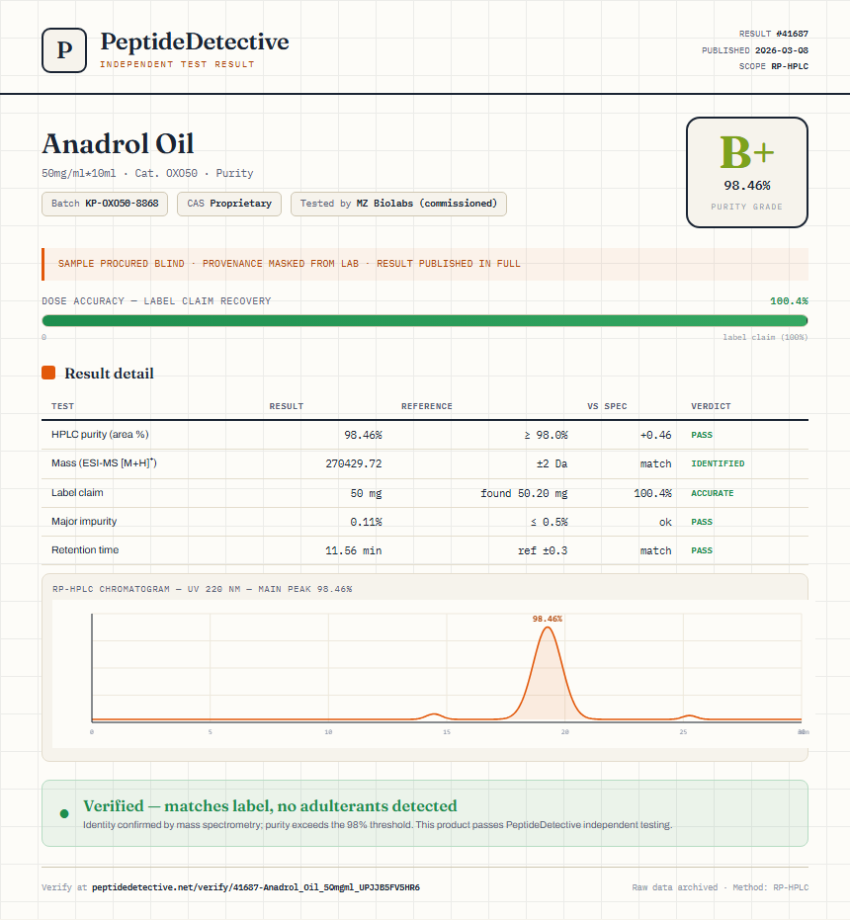Click the small chromatogram peak near 25 min
The height and width of the screenshot is (920, 850).
(x=690, y=716)
